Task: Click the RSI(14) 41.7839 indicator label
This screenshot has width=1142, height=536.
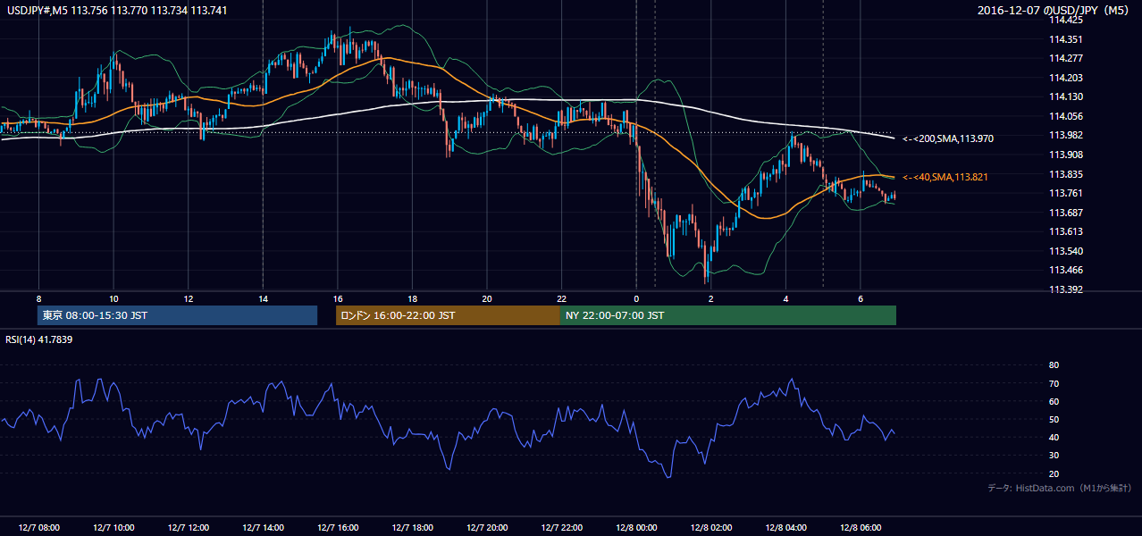Action: coord(38,339)
